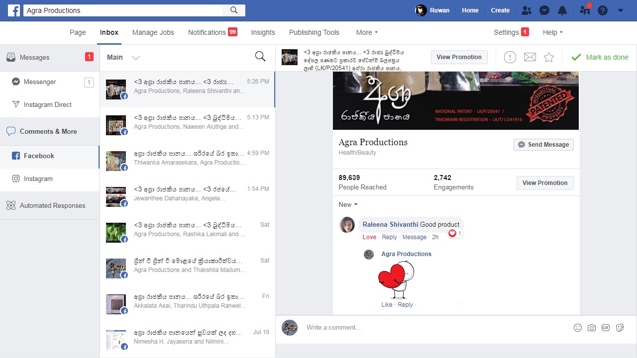Image resolution: width=637 pixels, height=358 pixels.
Task: Click the Facebook logo icon
Action: pos(14,10)
